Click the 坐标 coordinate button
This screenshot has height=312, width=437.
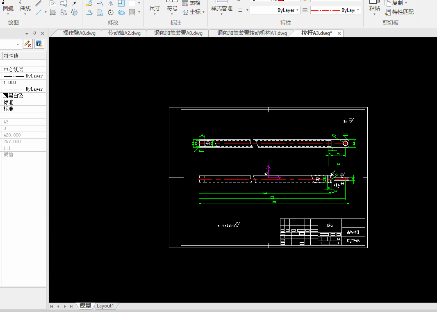(x=192, y=12)
